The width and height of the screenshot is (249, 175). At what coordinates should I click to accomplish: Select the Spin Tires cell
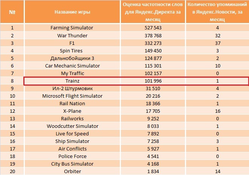[72, 51]
